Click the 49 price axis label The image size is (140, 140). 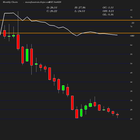tap(131, 73)
